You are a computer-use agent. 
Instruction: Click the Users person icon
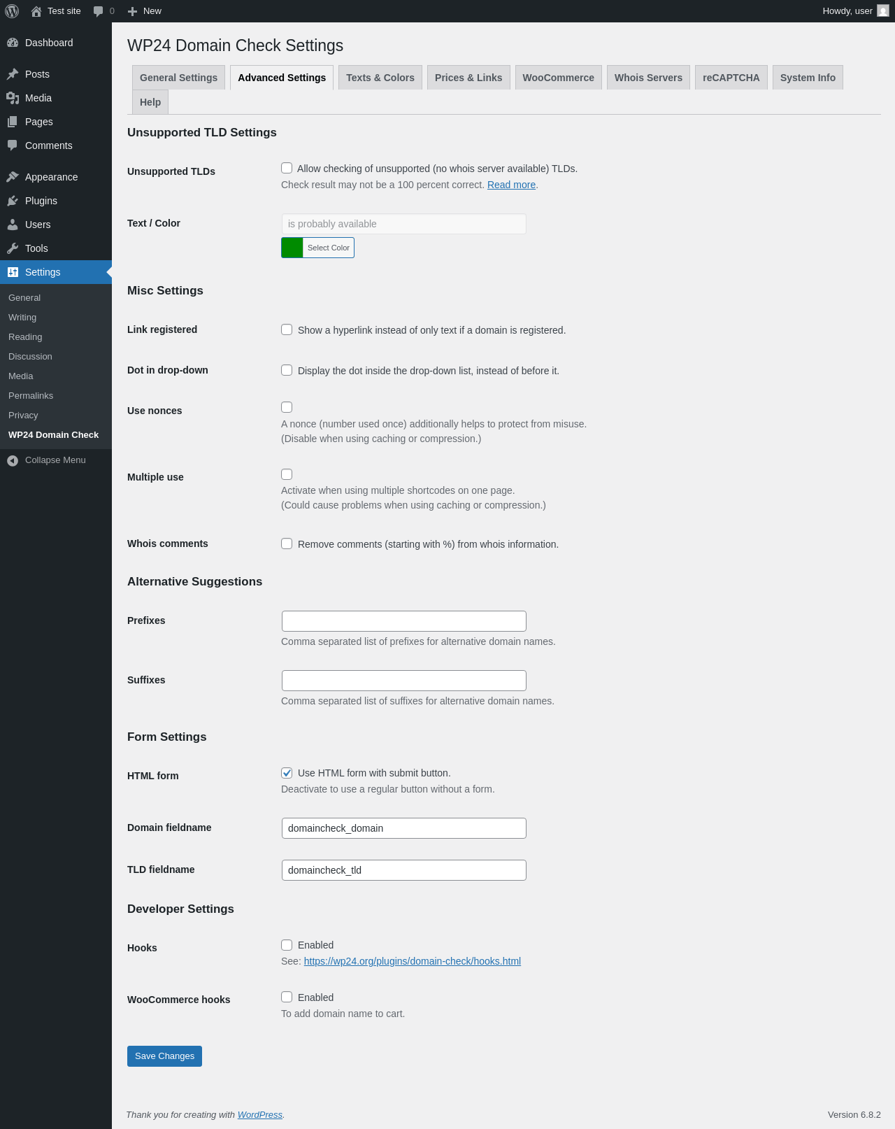pos(13,225)
